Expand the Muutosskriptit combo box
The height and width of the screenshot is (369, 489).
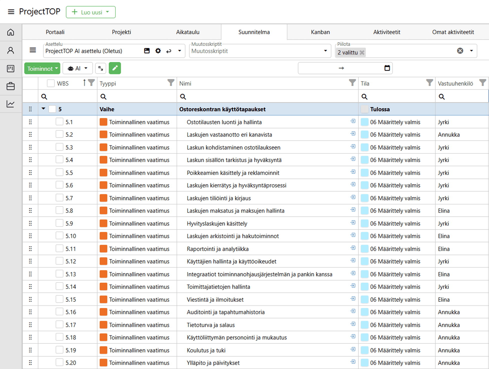click(325, 51)
